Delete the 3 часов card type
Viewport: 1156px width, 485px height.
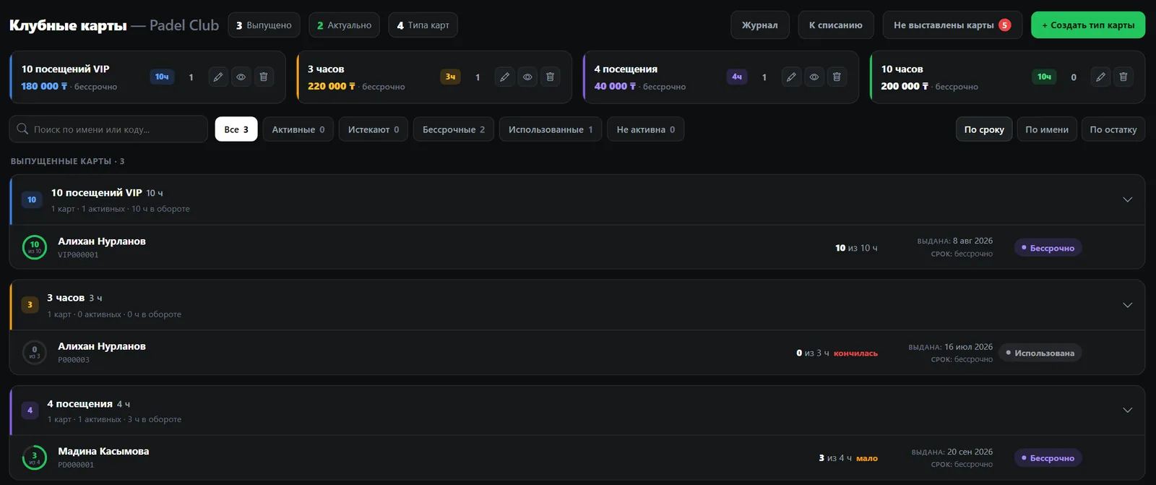[550, 77]
